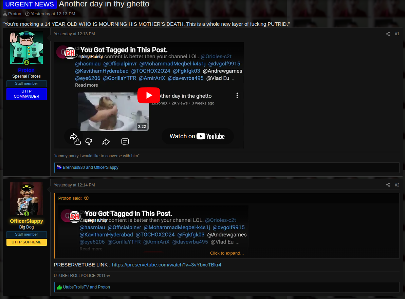Click OfficerSlappy's Staff member badge

(x=26, y=235)
